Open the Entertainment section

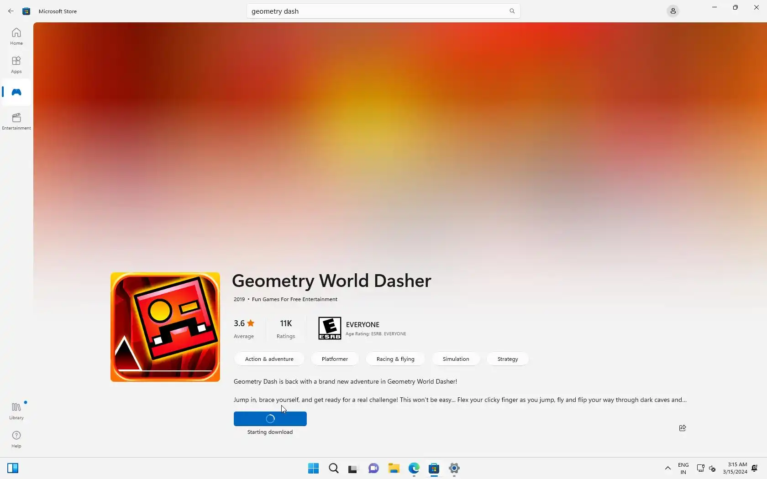(16, 121)
